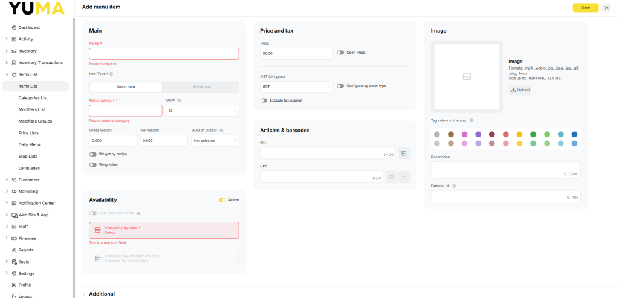Click the yellow Save button

(x=585, y=8)
